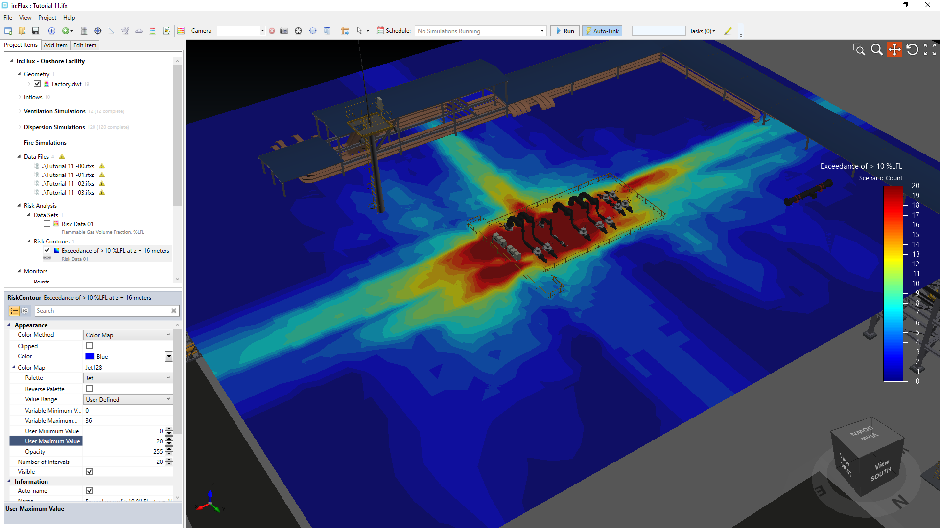Expand the Dispersion Simulations tree node

[20, 127]
